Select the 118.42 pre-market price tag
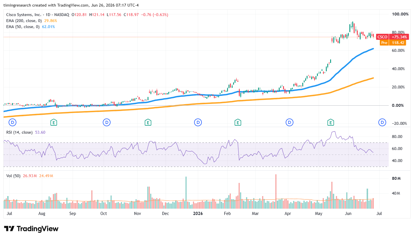Image resolution: width=414 pixels, height=239 pixels. [398, 43]
